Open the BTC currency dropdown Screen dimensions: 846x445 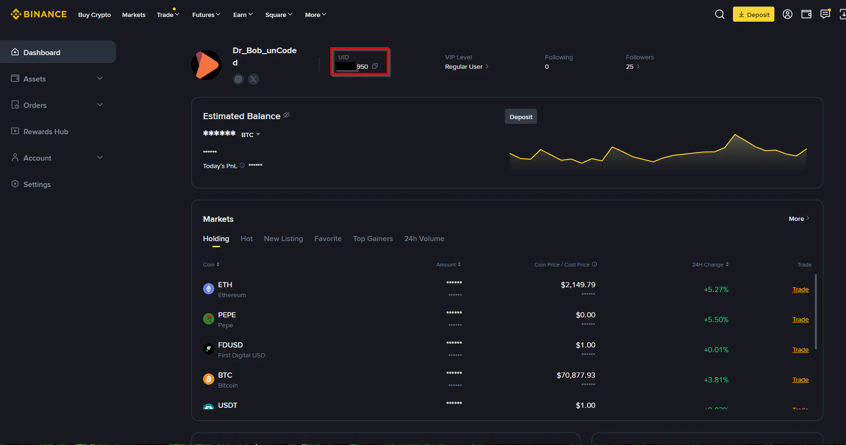pyautogui.click(x=251, y=134)
